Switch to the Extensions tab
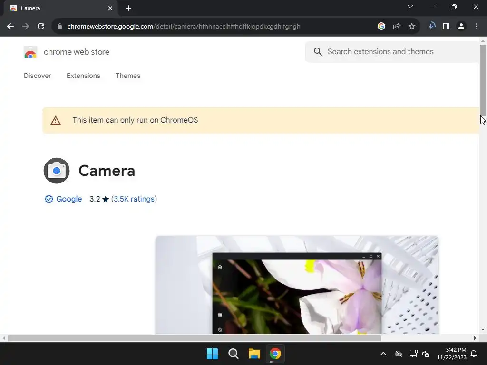This screenshot has height=365, width=487. (83, 76)
